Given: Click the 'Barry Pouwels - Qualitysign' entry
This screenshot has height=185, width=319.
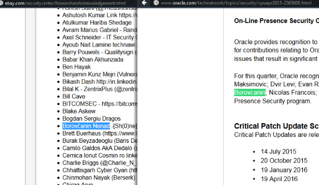Looking at the screenshot, I should 100,52.
